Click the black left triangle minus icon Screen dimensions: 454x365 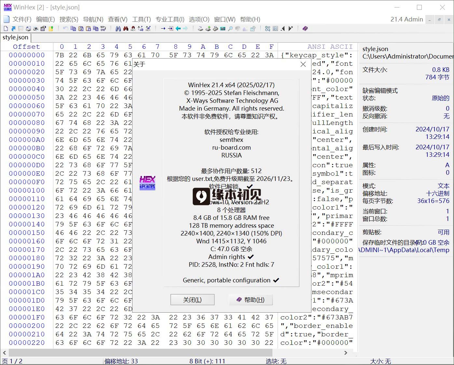tap(282, 29)
